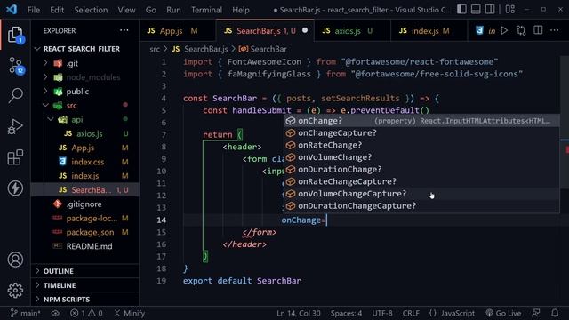This screenshot has height=320, width=569.
Task: Click the VS Code logo icon
Action: click(12, 10)
